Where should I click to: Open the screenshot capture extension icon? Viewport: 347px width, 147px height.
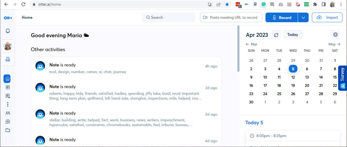272,4
